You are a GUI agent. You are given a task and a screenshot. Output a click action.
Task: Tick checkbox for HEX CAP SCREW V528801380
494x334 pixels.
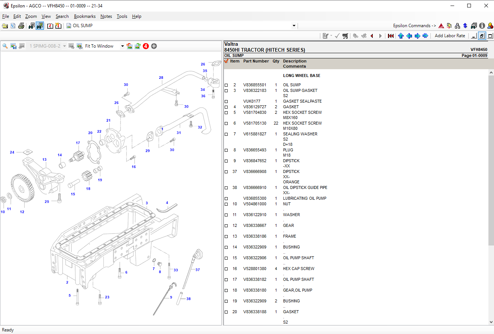pyautogui.click(x=226, y=269)
